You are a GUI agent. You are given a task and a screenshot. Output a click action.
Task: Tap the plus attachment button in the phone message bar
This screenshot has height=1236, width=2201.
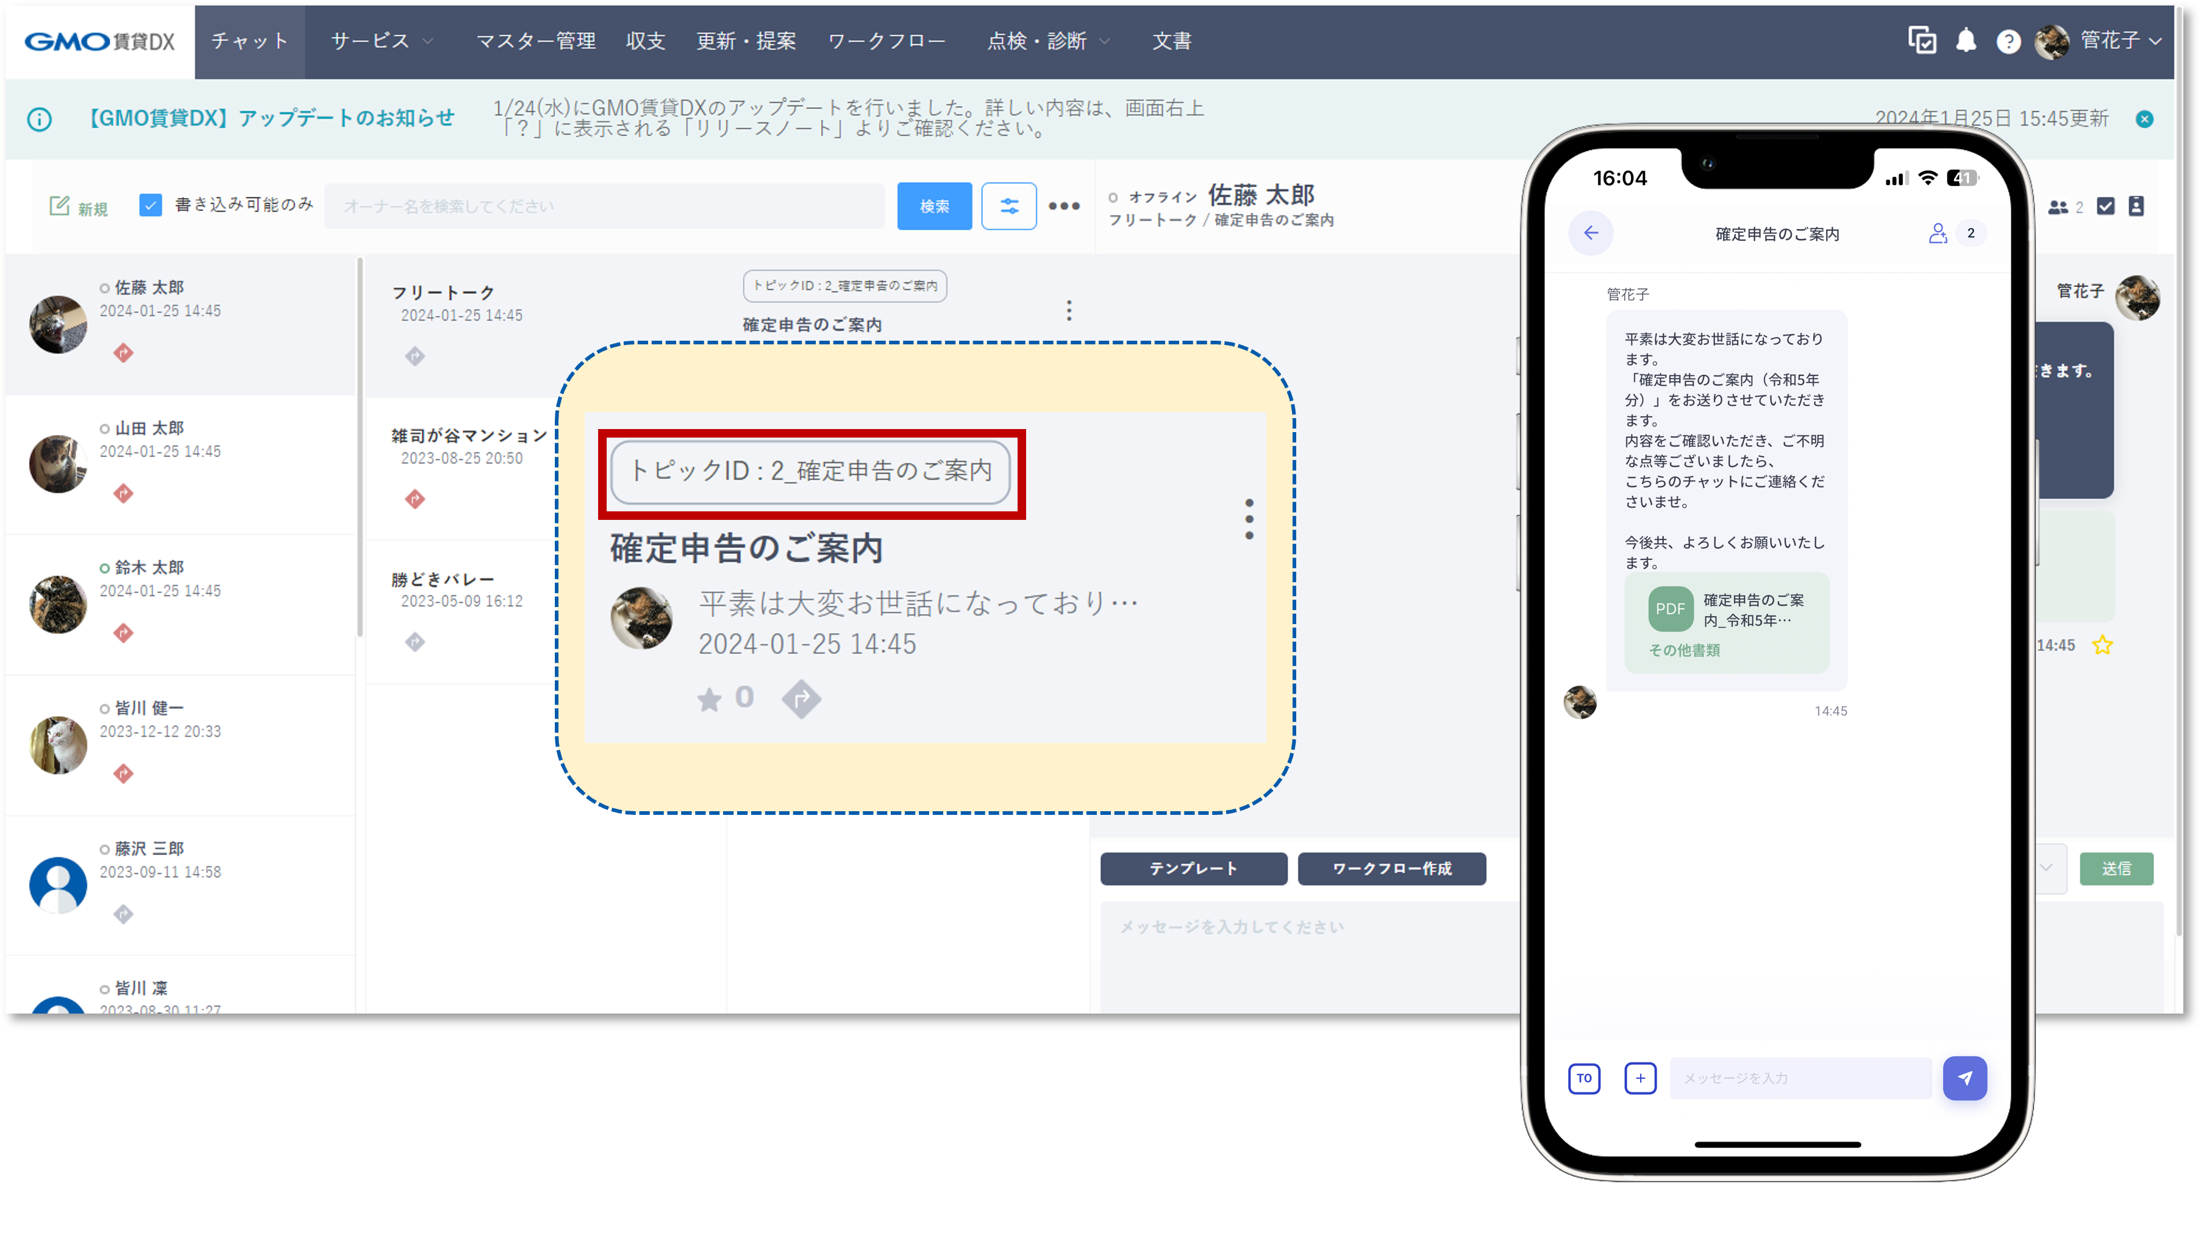click(1639, 1078)
